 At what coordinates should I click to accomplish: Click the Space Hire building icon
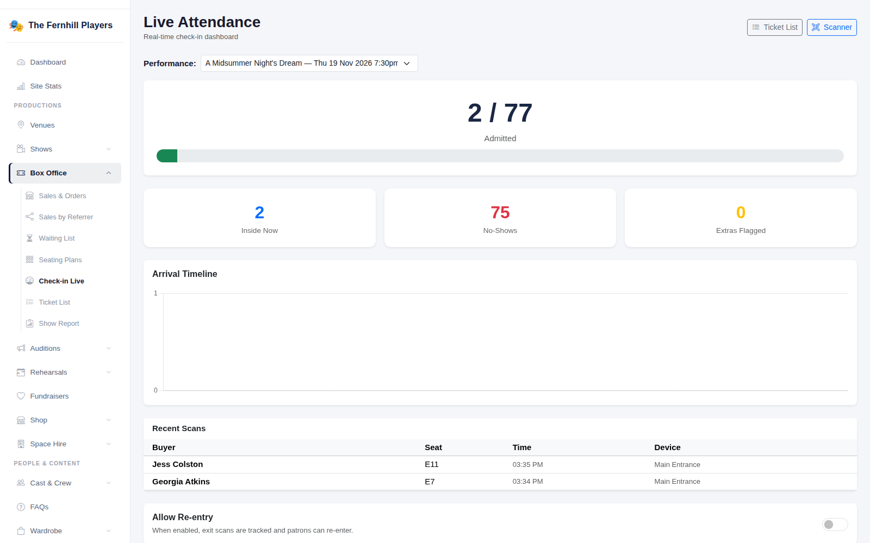tap(21, 444)
